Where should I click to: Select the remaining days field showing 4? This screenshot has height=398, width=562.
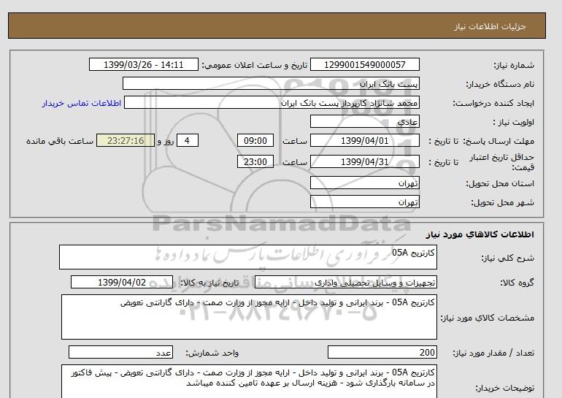click(x=187, y=140)
